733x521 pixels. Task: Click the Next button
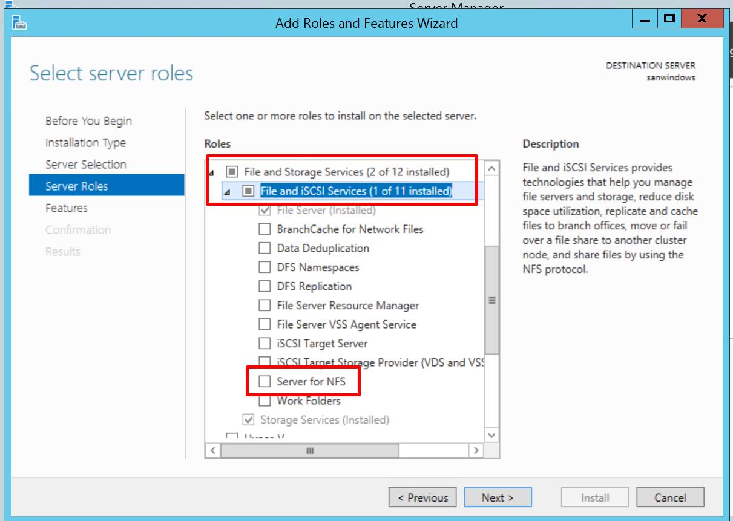click(498, 497)
